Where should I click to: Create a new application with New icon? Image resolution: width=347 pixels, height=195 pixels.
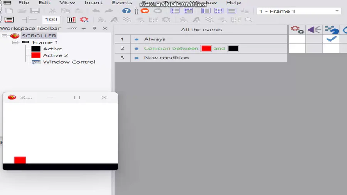pyautogui.click(x=9, y=11)
